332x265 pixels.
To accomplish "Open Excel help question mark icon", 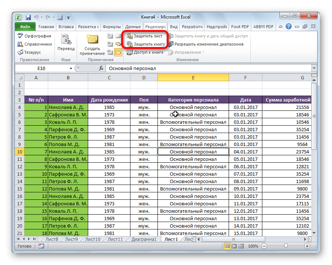I will 288,26.
